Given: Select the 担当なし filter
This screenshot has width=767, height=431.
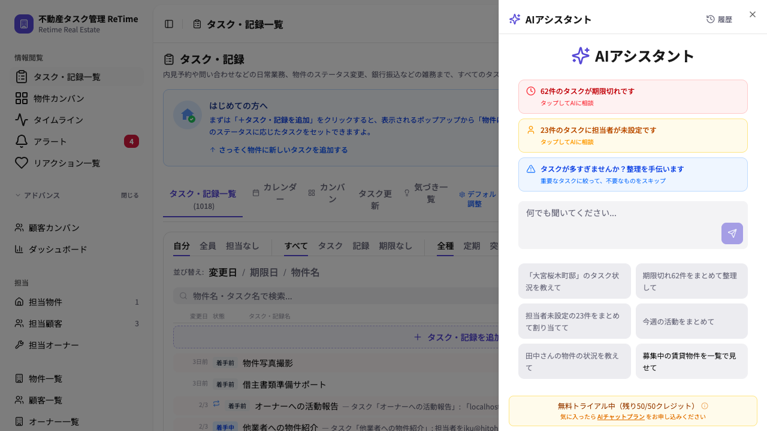Looking at the screenshot, I should coord(243,245).
